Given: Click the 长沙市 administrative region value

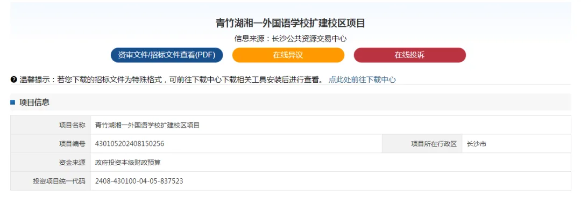Looking at the screenshot, I should 477,144.
